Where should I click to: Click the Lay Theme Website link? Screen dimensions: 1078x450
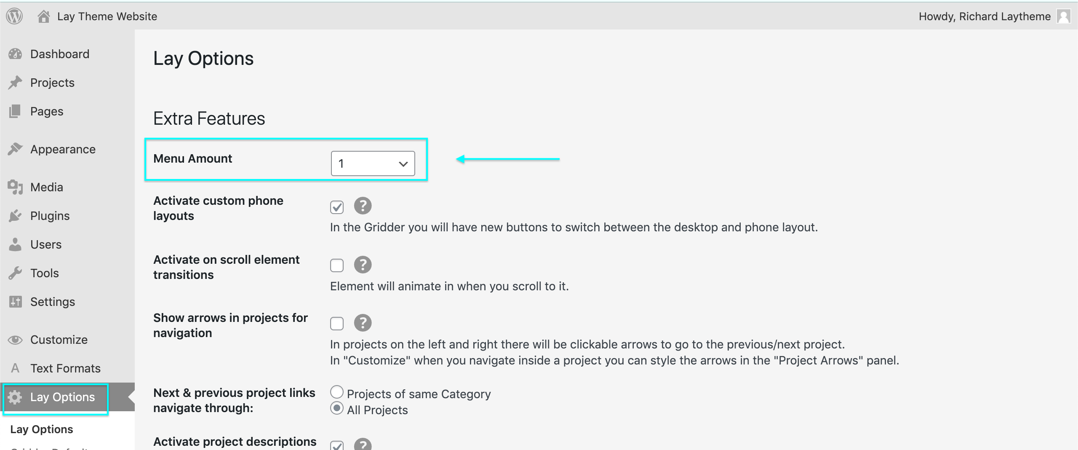point(107,16)
